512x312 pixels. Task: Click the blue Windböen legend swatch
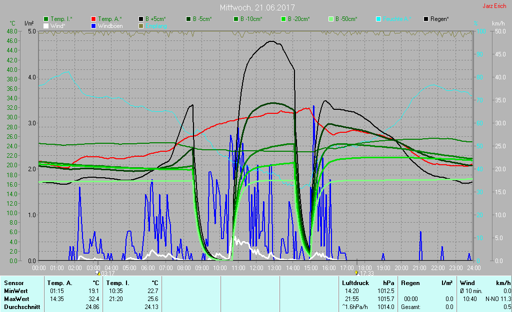(x=93, y=26)
